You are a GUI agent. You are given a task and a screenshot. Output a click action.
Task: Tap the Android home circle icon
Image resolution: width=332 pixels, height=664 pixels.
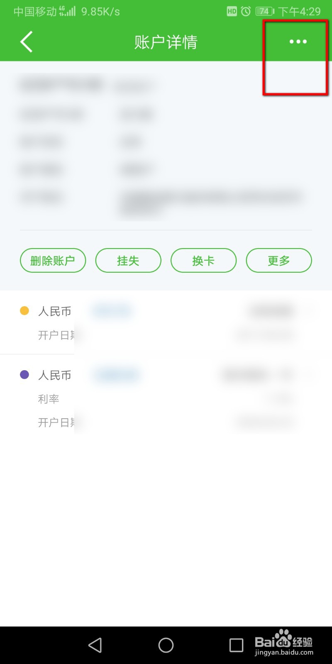[166, 645]
